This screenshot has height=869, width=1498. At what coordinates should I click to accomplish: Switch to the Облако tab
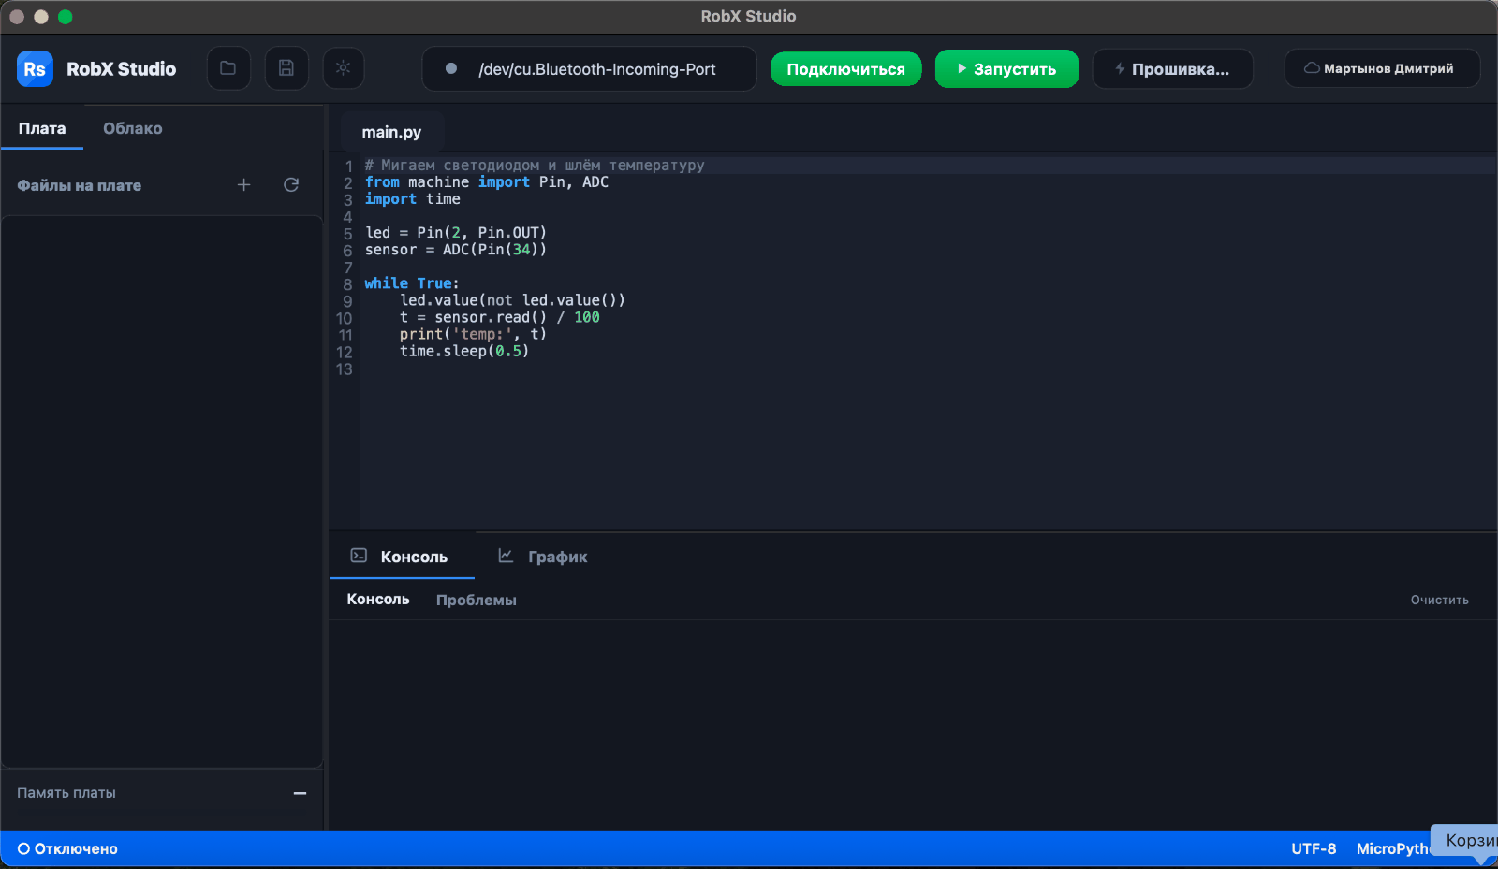[132, 128]
